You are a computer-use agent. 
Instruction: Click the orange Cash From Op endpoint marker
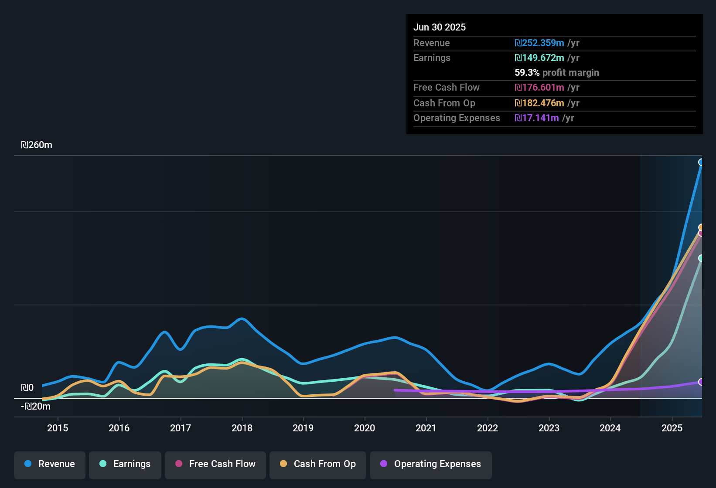click(x=701, y=227)
